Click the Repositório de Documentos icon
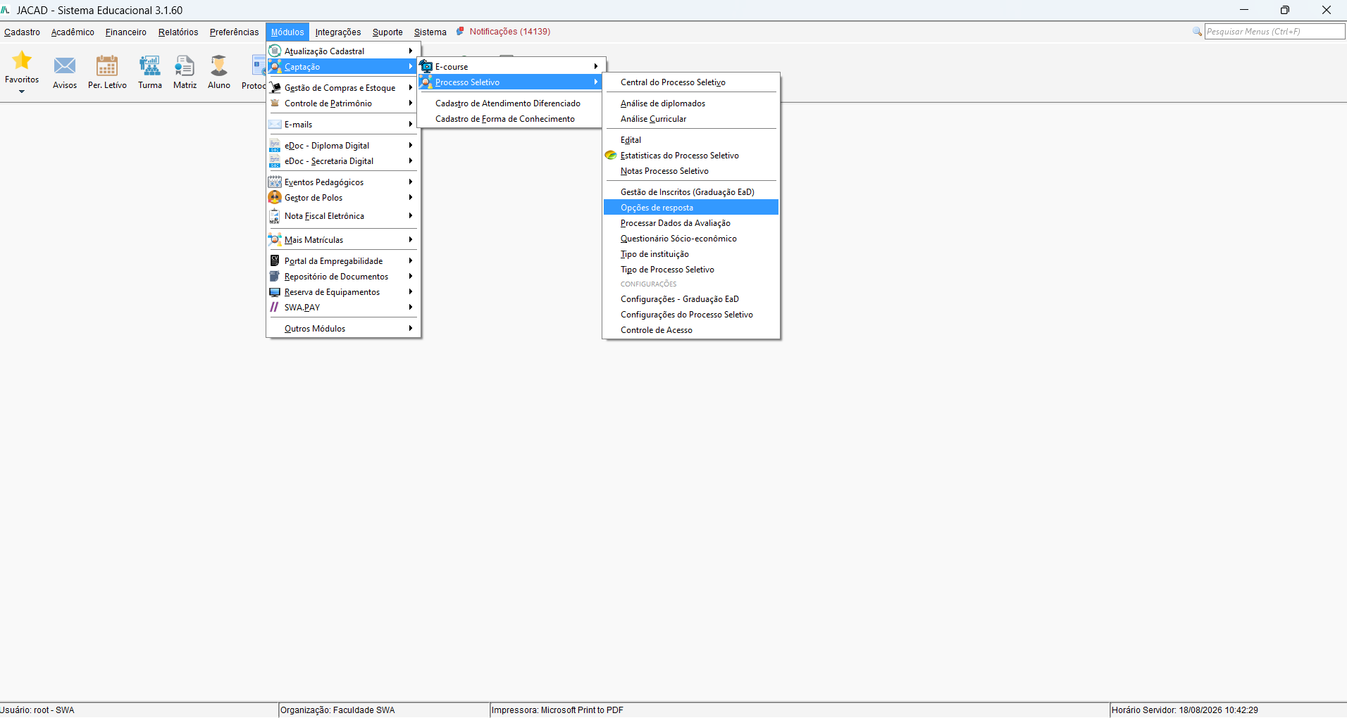 pos(275,276)
